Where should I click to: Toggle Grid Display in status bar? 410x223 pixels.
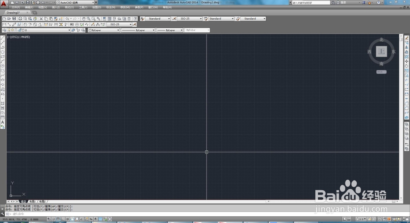(x=58, y=219)
